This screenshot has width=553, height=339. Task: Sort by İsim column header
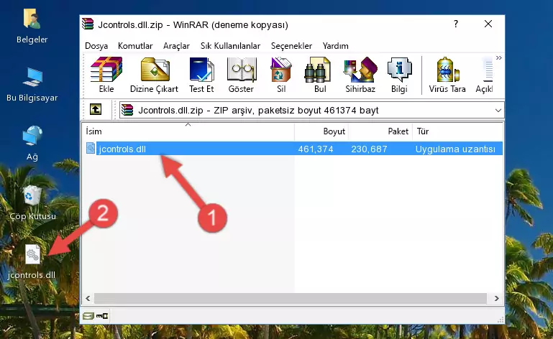pyautogui.click(x=188, y=131)
